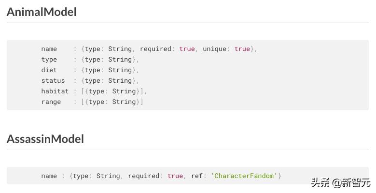Screen dimensions: 376x193
Task: Click 'String' in the diet row
Action: [x=120, y=70]
